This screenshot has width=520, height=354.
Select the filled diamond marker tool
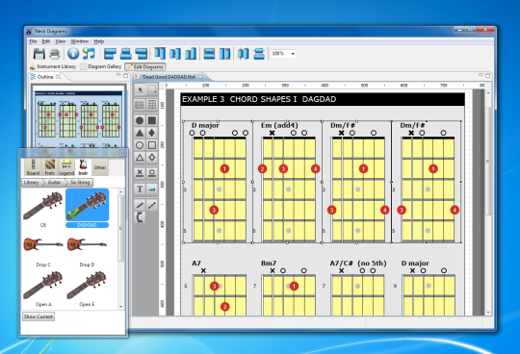(152, 133)
